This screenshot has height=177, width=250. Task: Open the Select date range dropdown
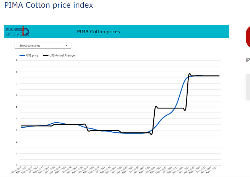pyautogui.click(x=43, y=46)
